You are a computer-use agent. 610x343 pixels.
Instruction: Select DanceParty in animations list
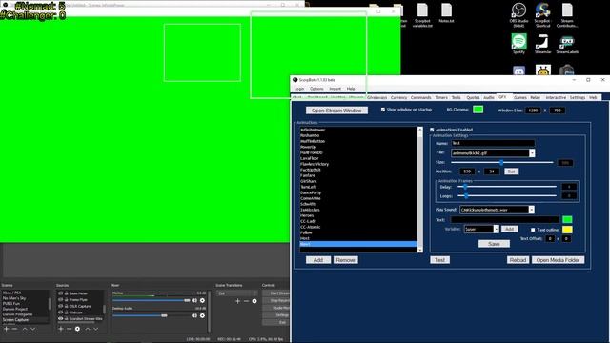tap(358, 192)
